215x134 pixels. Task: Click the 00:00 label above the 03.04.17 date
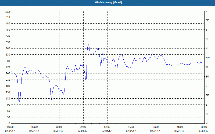coord(204,127)
